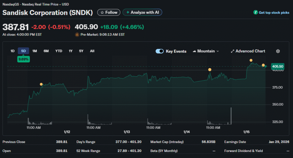Click the first key event dot near 1/12
This screenshot has width=293, height=158.
pyautogui.click(x=41, y=84)
